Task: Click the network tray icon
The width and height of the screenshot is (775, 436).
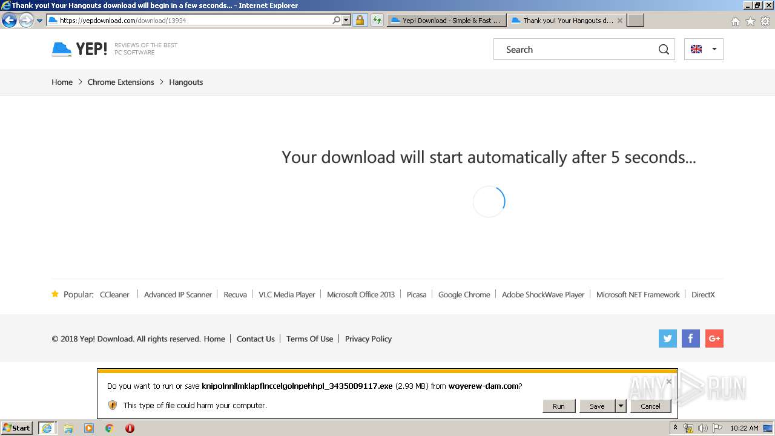Action: (x=688, y=428)
